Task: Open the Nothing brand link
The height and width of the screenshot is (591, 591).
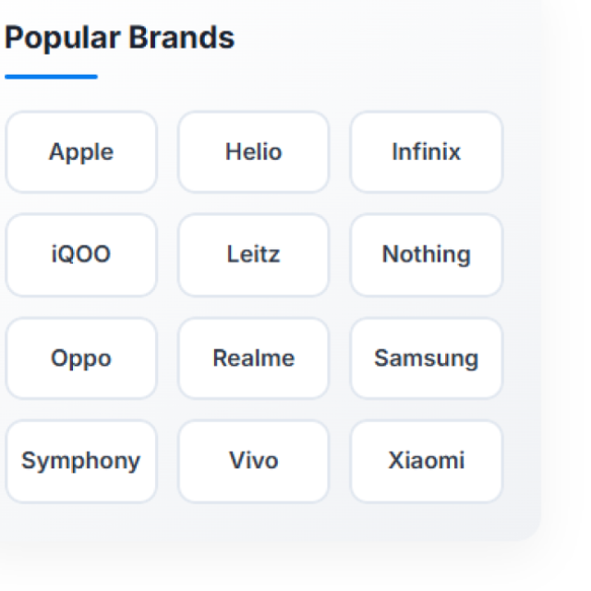Action: [x=426, y=255]
